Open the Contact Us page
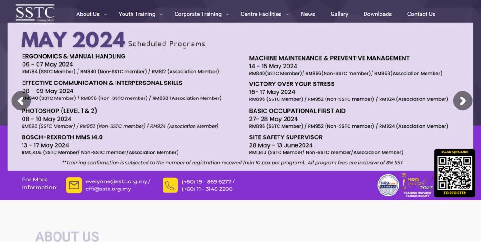The image size is (481, 242). [421, 14]
